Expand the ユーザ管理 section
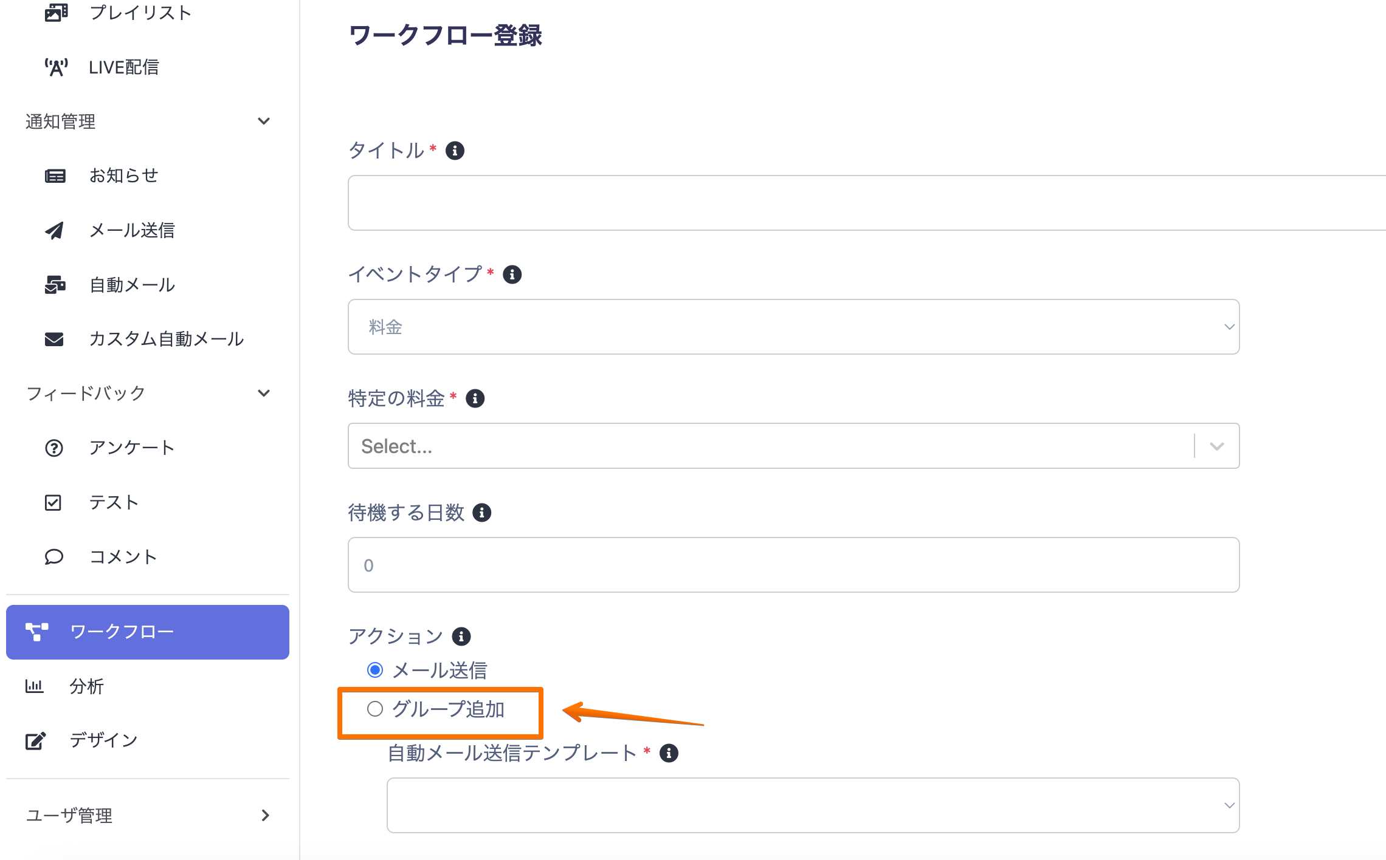This screenshot has height=860, width=1386. click(265, 815)
